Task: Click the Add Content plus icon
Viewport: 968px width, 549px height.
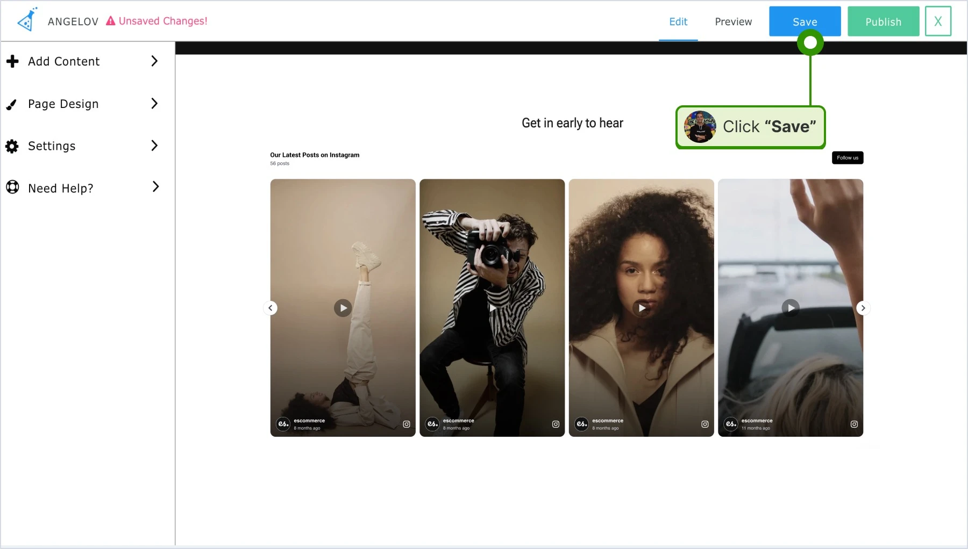Action: coord(12,61)
